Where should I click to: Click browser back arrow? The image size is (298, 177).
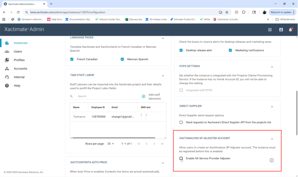pyautogui.click(x=4, y=12)
